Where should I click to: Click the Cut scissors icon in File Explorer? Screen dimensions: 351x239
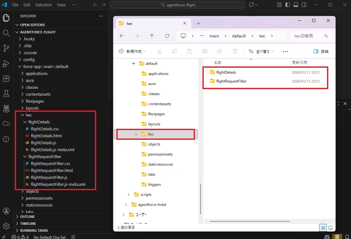(159, 51)
